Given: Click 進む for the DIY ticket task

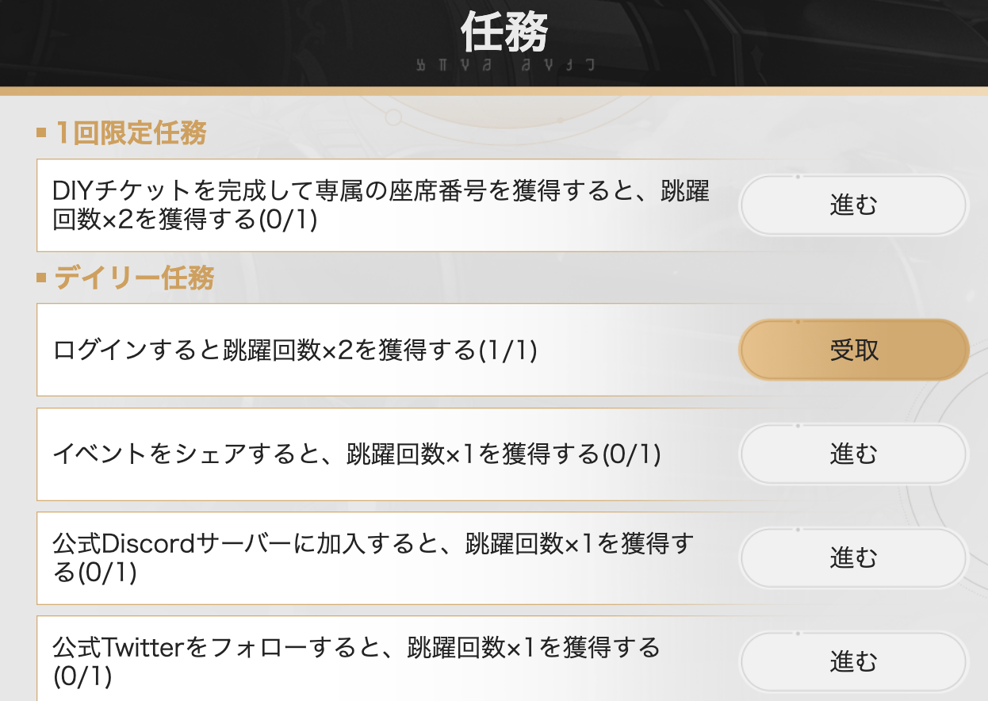Looking at the screenshot, I should tap(853, 205).
